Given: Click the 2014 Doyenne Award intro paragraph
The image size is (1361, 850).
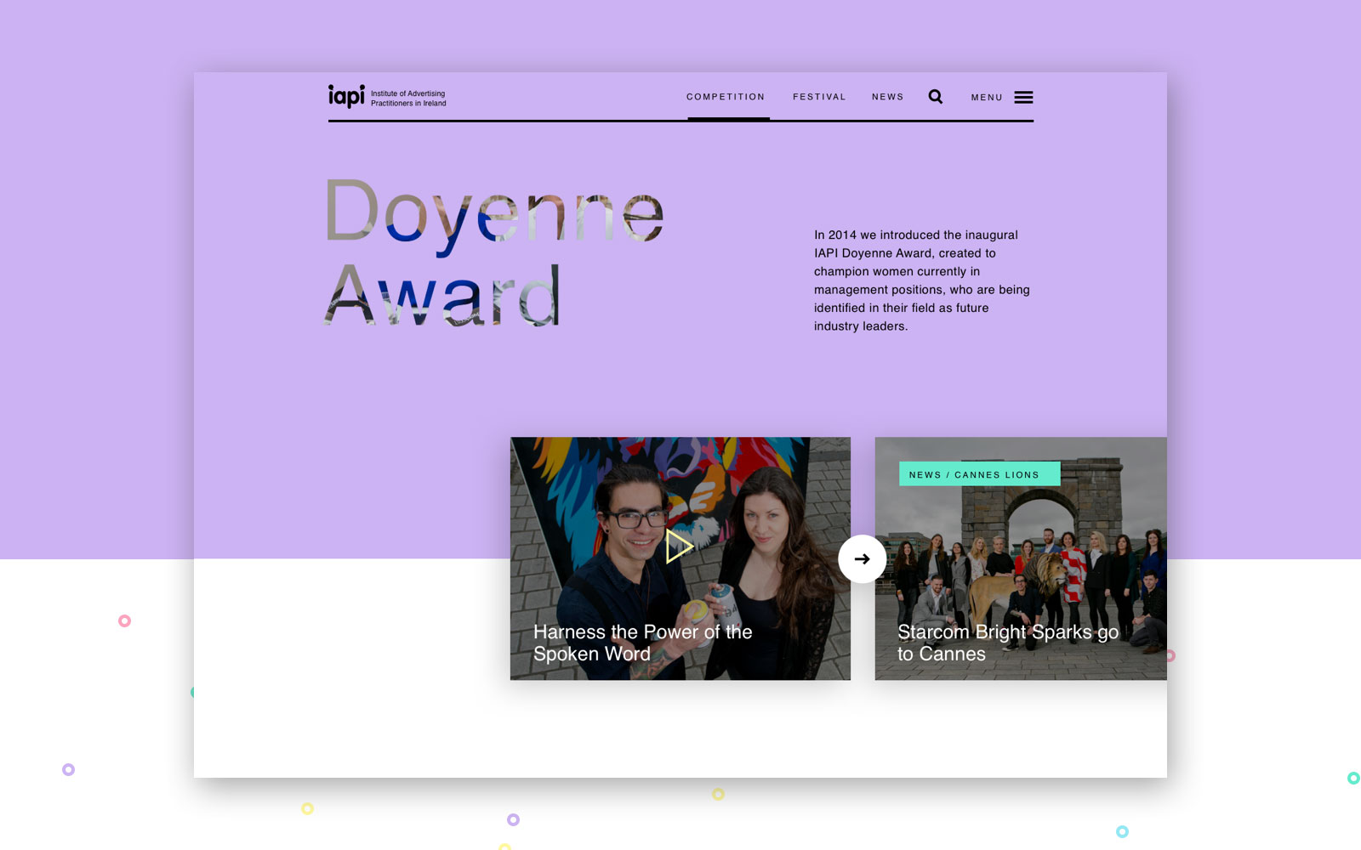Looking at the screenshot, I should point(922,280).
